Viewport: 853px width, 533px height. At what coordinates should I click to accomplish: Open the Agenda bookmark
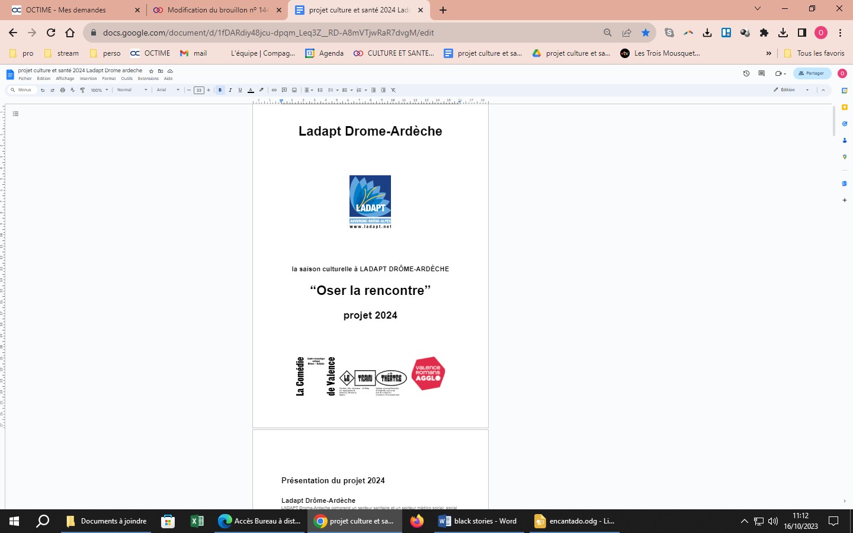(324, 53)
